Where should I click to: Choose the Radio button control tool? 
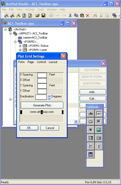point(91,130)
